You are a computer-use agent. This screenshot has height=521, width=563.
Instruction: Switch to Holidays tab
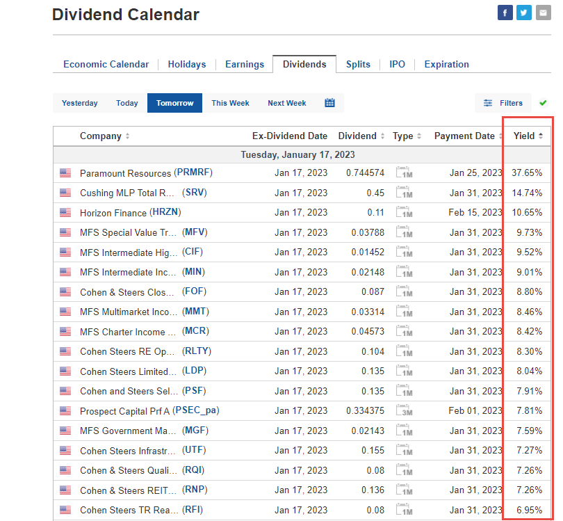(187, 64)
